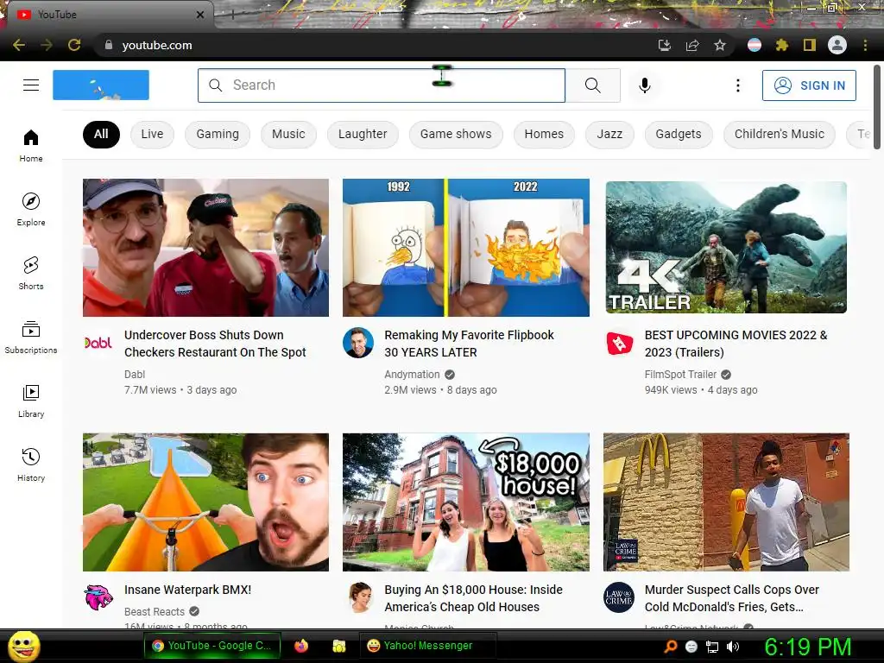
Task: Open Yahoo! Messenger from the taskbar
Action: pos(427,646)
